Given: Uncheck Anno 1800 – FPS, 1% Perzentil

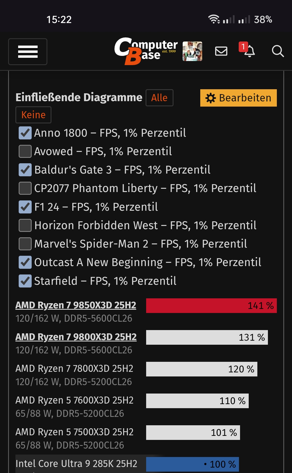Looking at the screenshot, I should (25, 133).
